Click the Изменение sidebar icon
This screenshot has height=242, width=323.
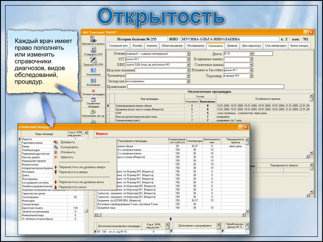[x=93, y=80]
